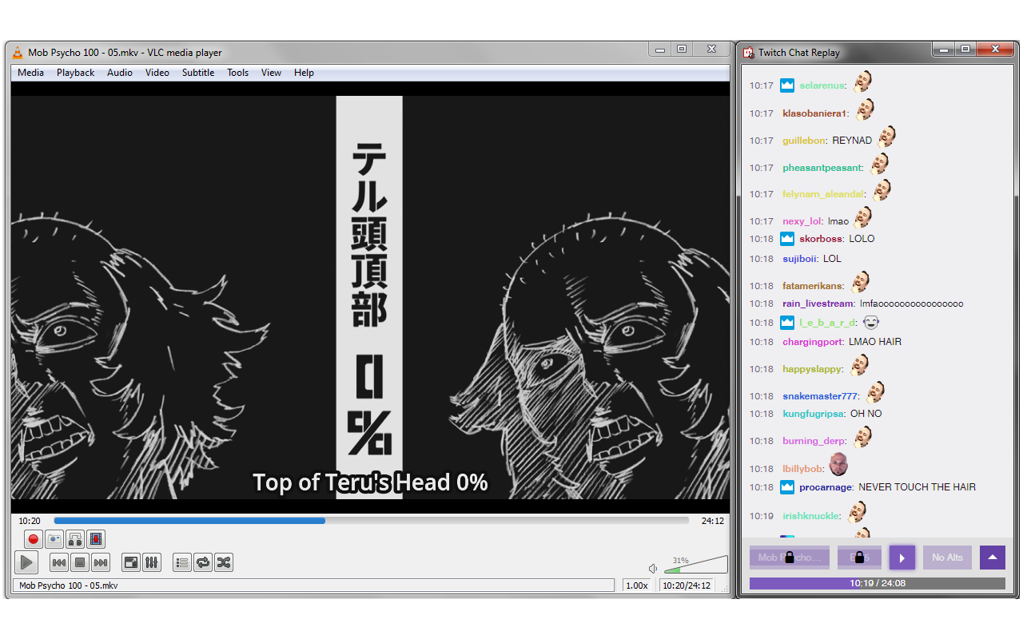Open the Media menu
The width and height of the screenshot is (1023, 639).
coord(30,73)
